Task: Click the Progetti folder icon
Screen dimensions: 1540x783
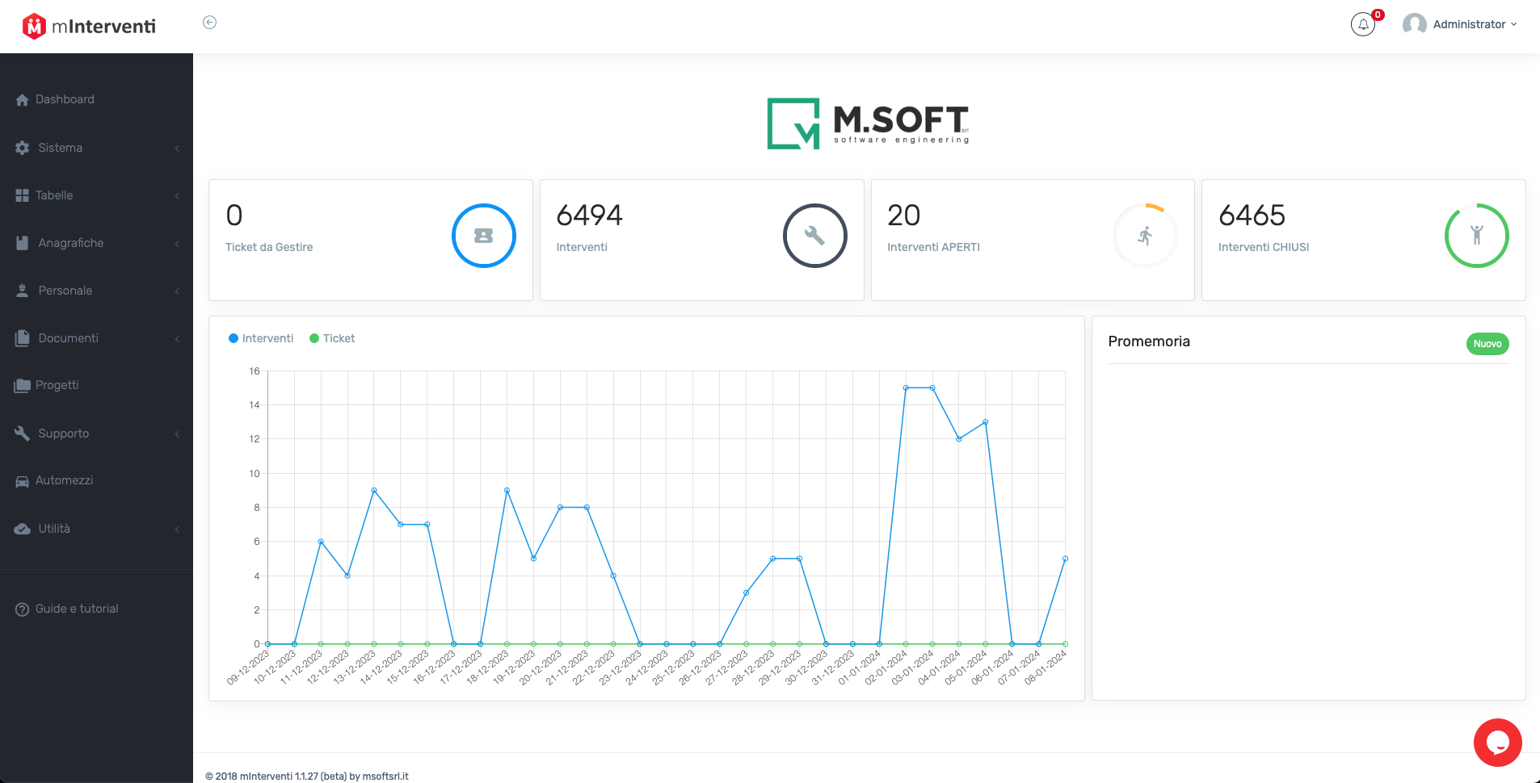Action: click(23, 386)
